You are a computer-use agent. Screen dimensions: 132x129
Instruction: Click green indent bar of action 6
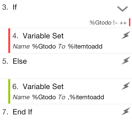pyautogui.click(x=9, y=91)
